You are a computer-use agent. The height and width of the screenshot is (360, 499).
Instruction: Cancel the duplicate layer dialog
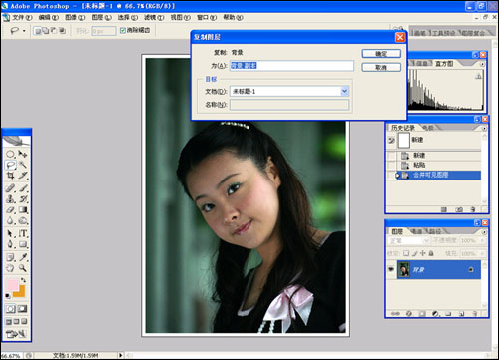[x=381, y=68]
